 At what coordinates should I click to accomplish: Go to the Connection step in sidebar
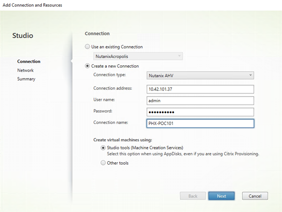29,61
